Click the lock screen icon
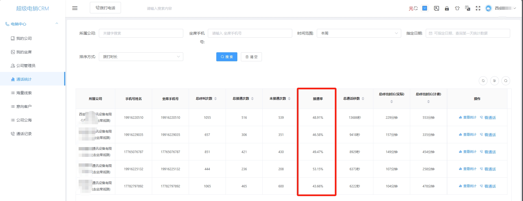This screenshot has width=523, height=201. tap(447, 8)
